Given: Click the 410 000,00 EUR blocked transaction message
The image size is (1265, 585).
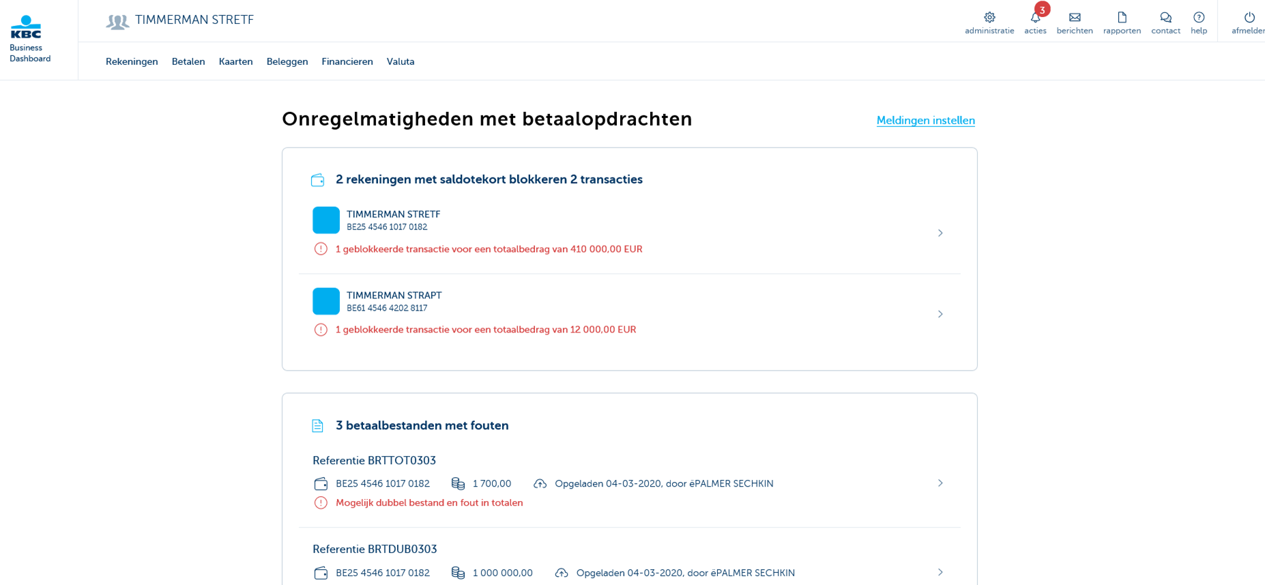Looking at the screenshot, I should [489, 249].
